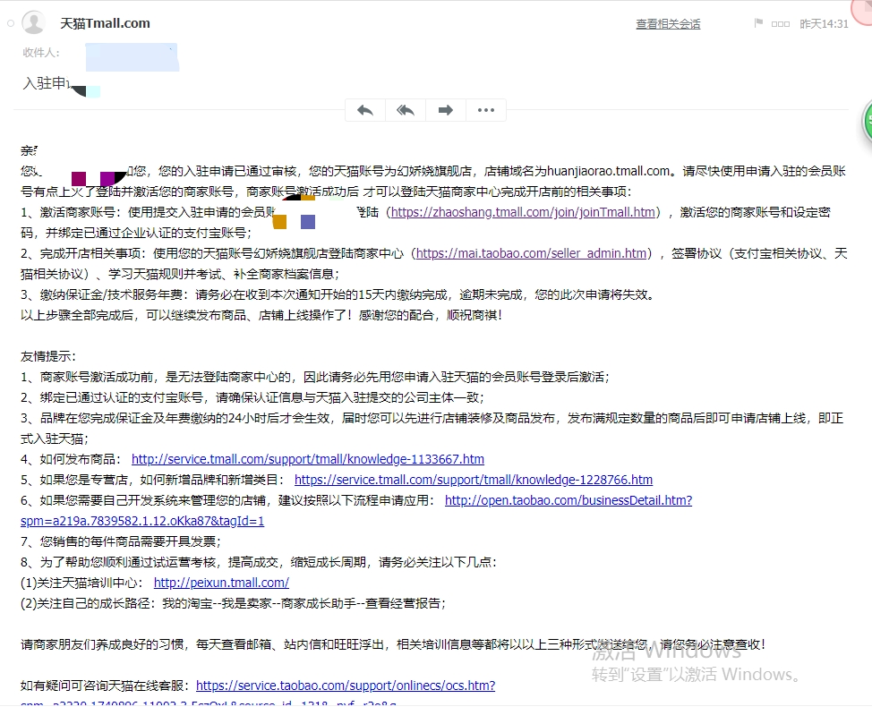Viewport: 872px width, 707px height.
Task: Click the sender avatar icon
Action: point(33,22)
